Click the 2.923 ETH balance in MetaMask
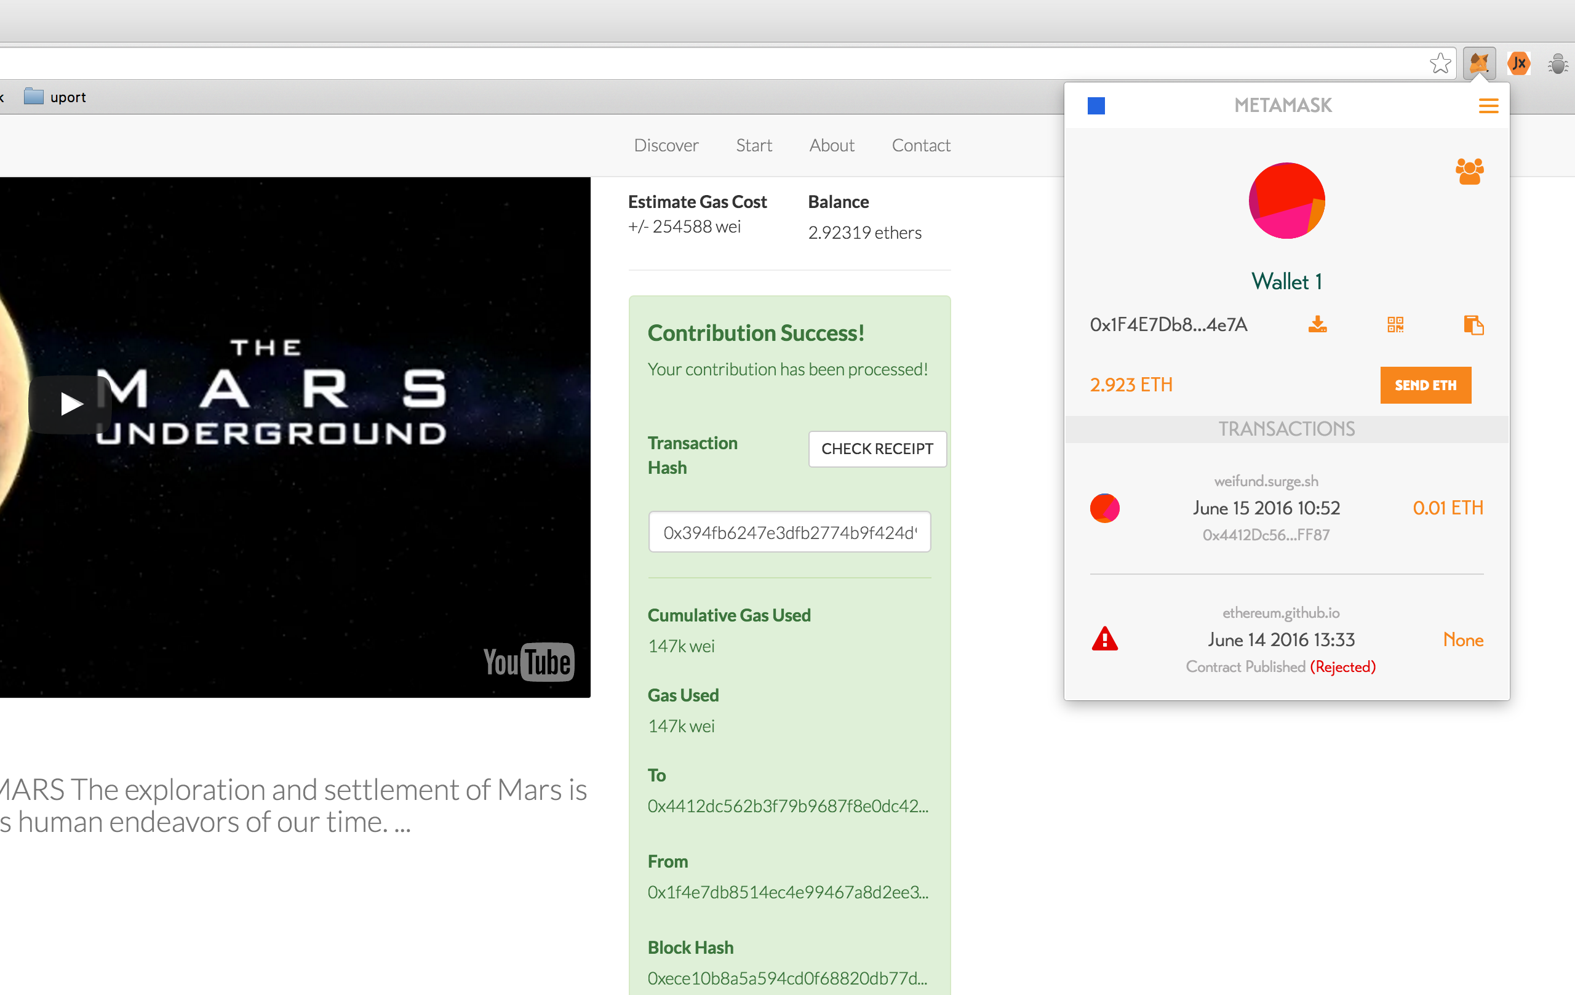This screenshot has width=1575, height=995. coord(1131,385)
